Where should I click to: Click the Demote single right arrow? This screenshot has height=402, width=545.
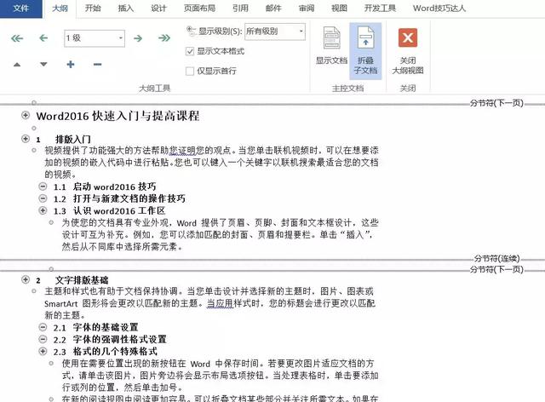pos(138,38)
